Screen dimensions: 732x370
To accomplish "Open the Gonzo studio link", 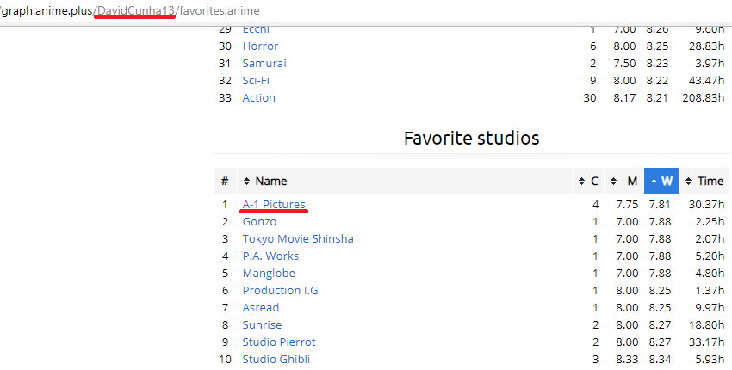I will pyautogui.click(x=259, y=221).
